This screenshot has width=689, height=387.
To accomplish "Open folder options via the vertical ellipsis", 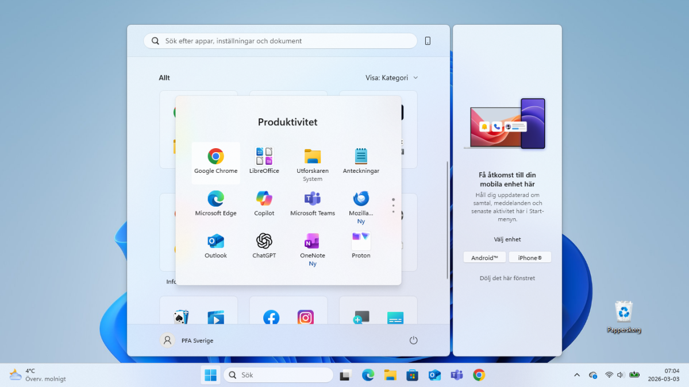I will pyautogui.click(x=393, y=205).
